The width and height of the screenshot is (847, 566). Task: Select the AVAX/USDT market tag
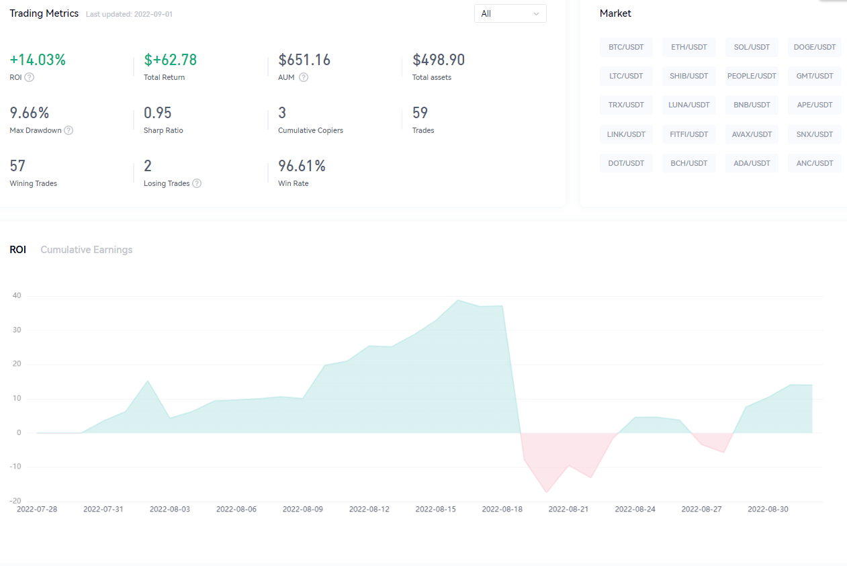(x=752, y=134)
